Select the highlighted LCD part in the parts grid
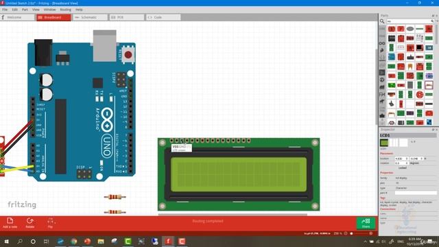This screenshot has height=247, width=439. coord(429,85)
